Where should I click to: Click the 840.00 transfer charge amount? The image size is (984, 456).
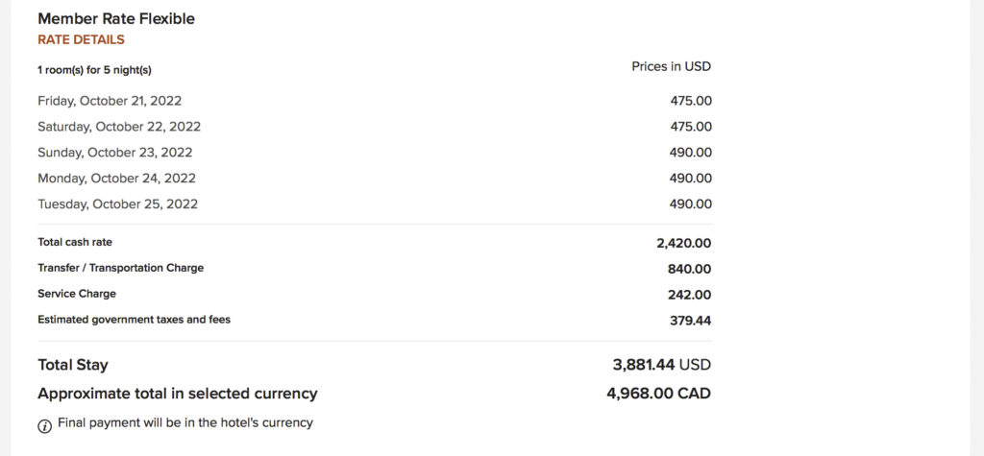pyautogui.click(x=689, y=270)
